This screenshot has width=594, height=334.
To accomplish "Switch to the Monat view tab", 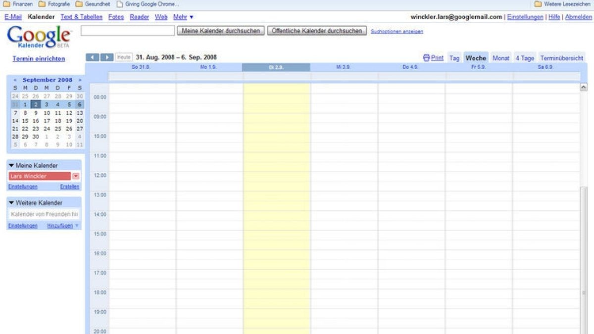I will point(500,58).
